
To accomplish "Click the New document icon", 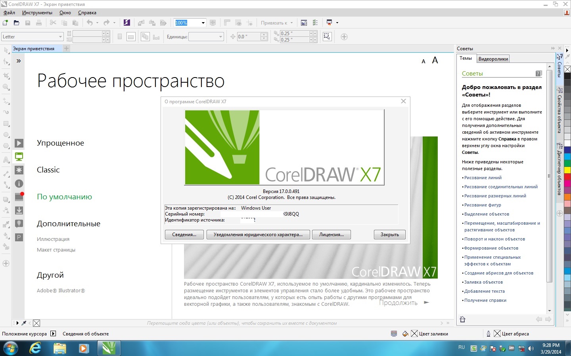I will 6,23.
